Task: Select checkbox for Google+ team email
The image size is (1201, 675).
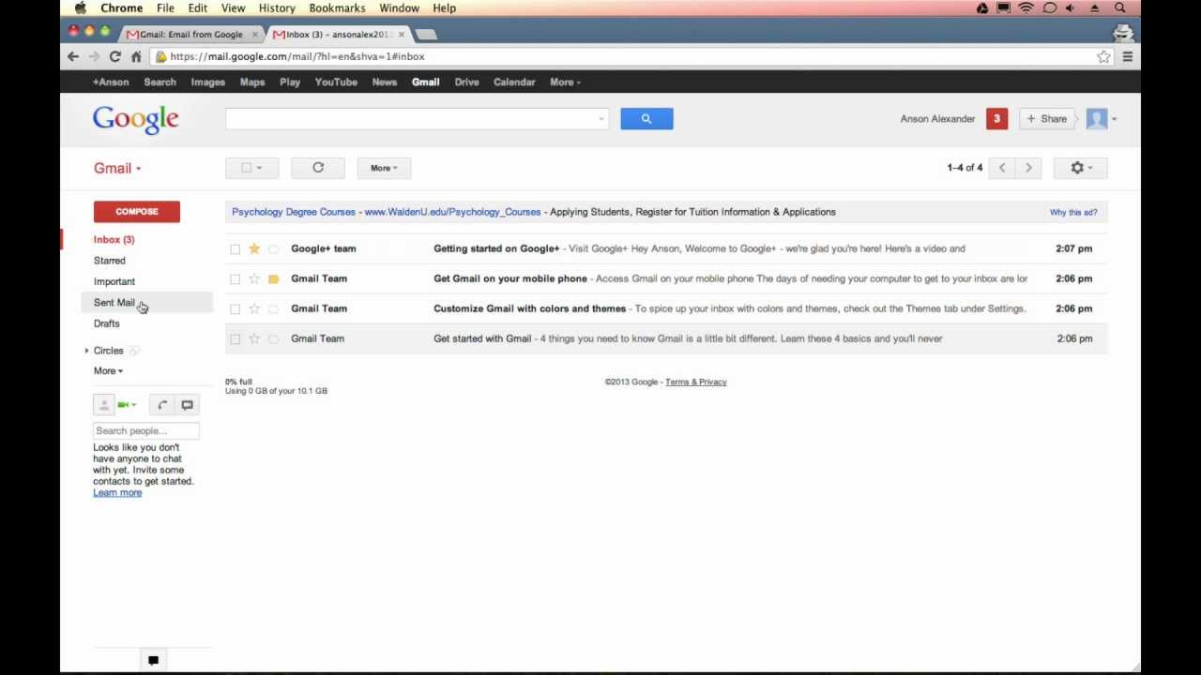Action: point(236,248)
